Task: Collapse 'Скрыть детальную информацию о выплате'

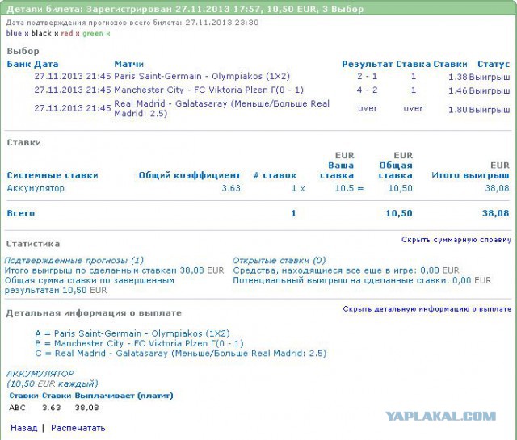Action: [x=427, y=309]
